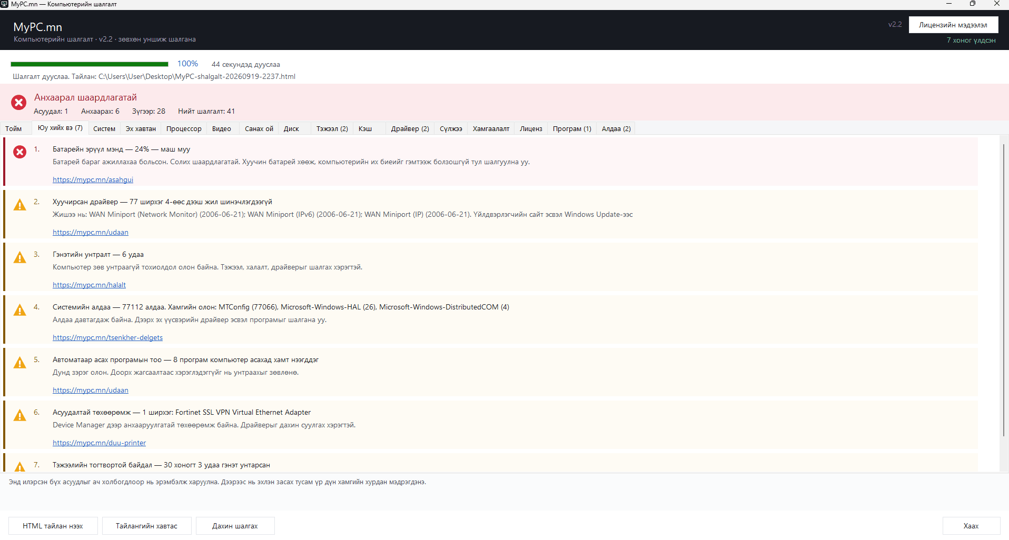Click warning triangle for item 6 Fortinet device
Image resolution: width=1009 pixels, height=540 pixels.
tap(20, 415)
